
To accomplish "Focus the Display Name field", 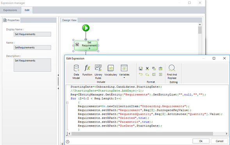I will click(x=32, y=34).
